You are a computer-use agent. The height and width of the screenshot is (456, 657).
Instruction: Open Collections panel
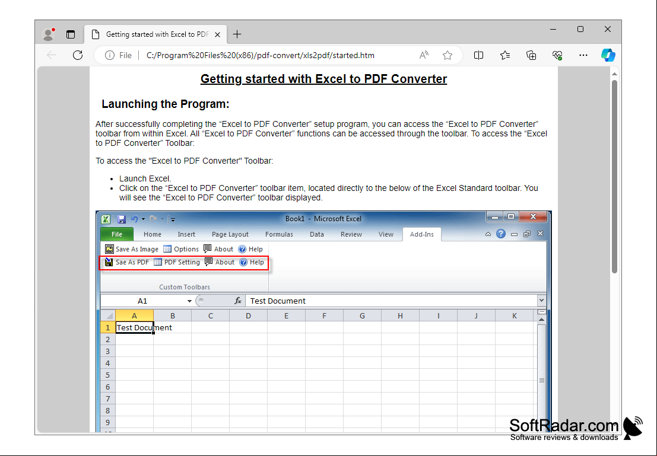click(531, 55)
